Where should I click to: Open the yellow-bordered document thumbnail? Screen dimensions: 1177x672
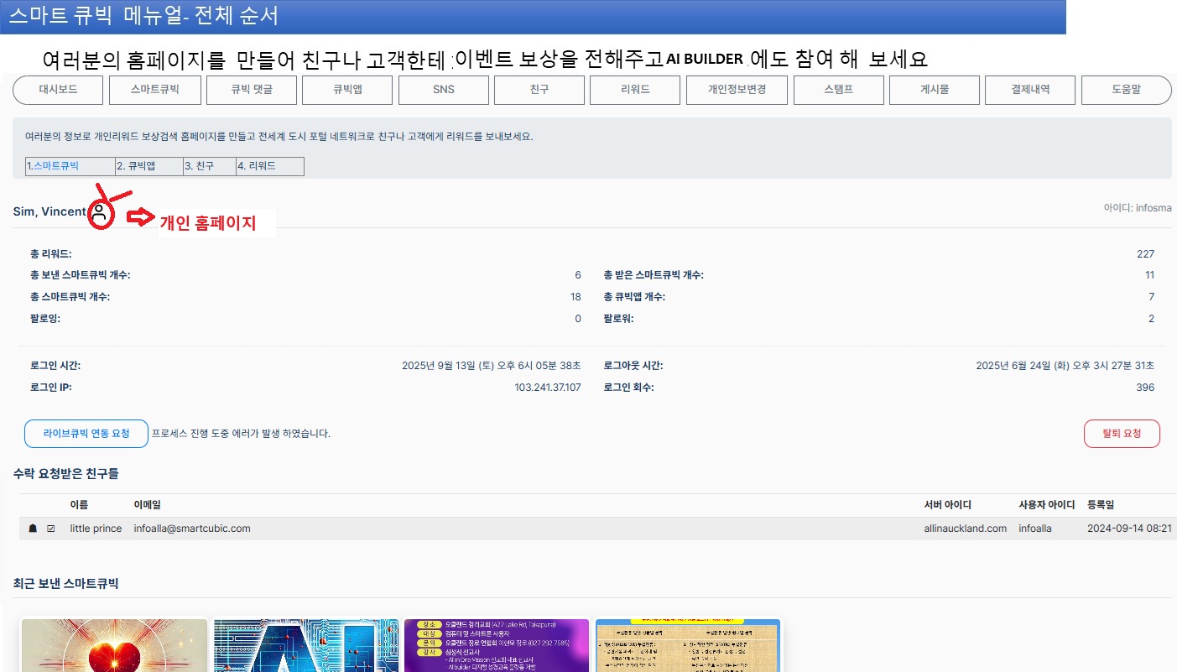(688, 645)
